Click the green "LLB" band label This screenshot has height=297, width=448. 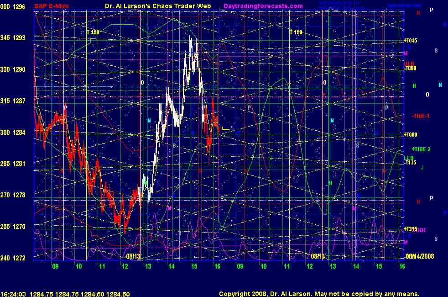[x=409, y=158]
